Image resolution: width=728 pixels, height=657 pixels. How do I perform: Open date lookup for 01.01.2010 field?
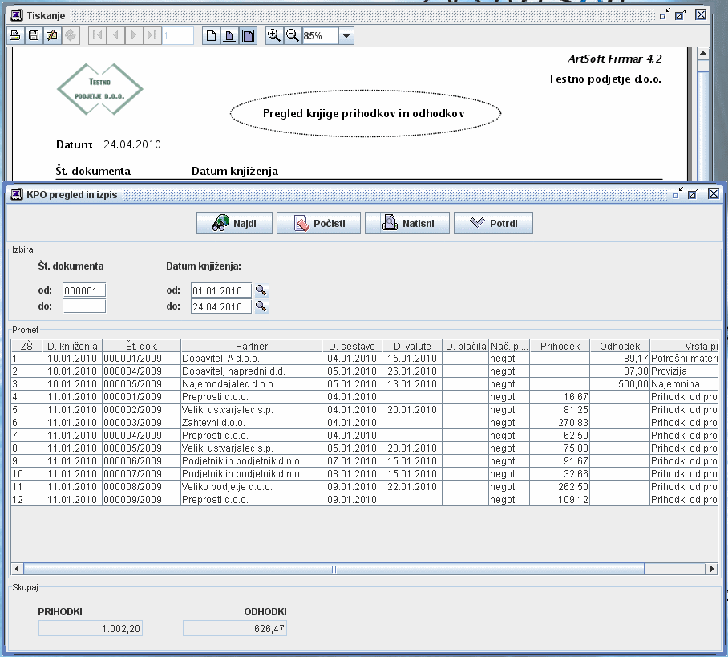click(x=261, y=290)
